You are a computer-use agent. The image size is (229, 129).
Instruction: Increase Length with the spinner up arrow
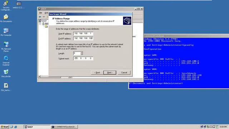[82, 53]
